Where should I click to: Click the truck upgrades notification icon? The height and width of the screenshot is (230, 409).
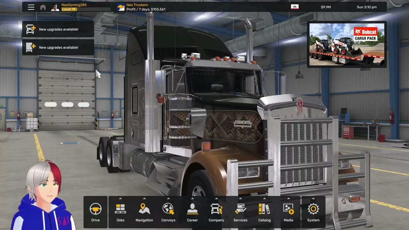coord(31,29)
